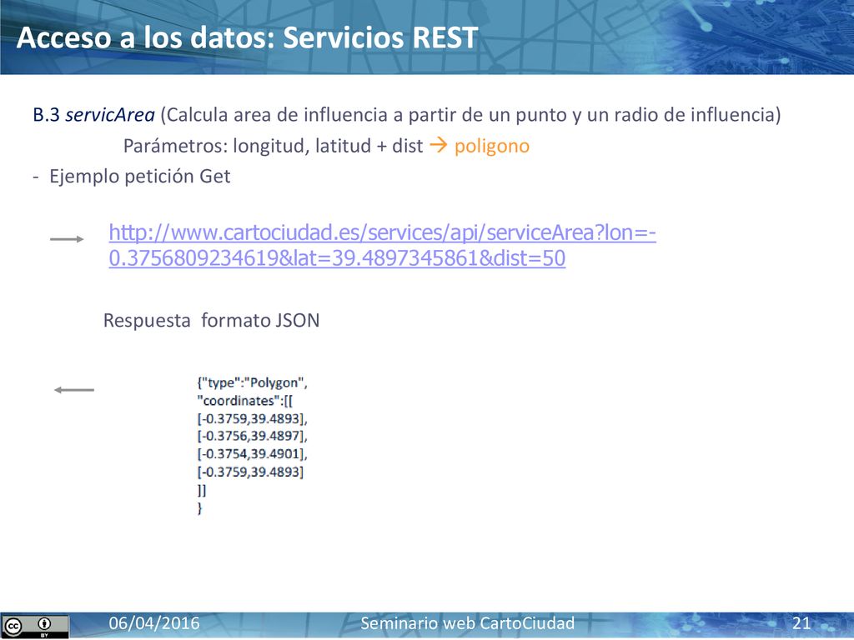Click the slide number 21
This screenshot has width=854, height=640.
click(x=801, y=623)
